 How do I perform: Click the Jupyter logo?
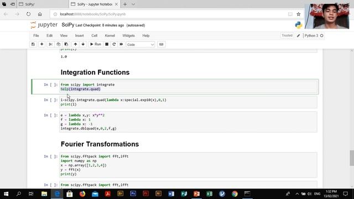[44, 25]
